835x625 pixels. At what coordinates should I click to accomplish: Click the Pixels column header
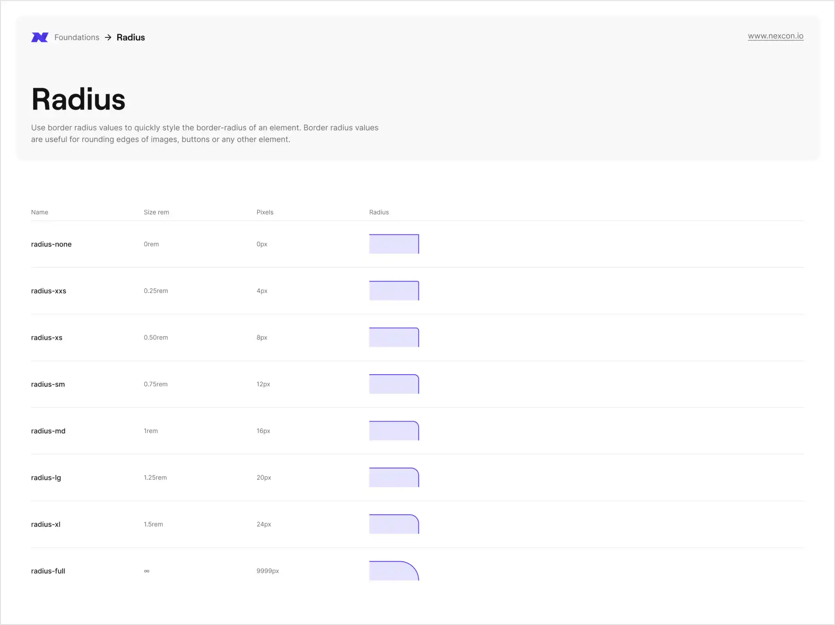coord(265,212)
